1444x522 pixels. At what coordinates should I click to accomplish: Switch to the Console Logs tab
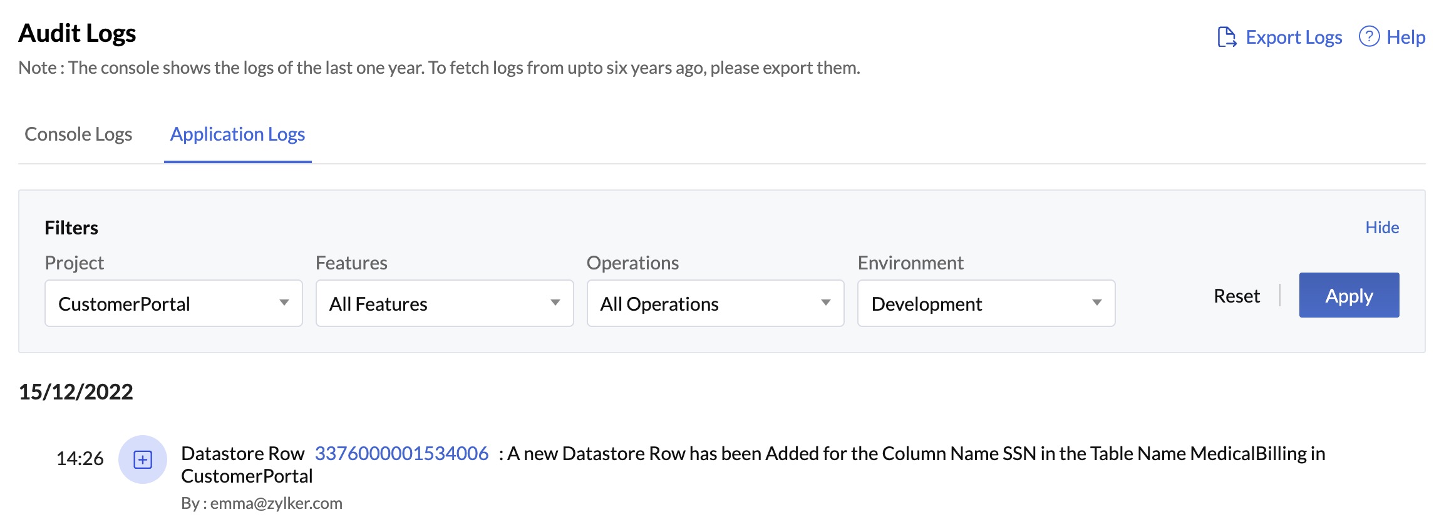click(x=78, y=134)
